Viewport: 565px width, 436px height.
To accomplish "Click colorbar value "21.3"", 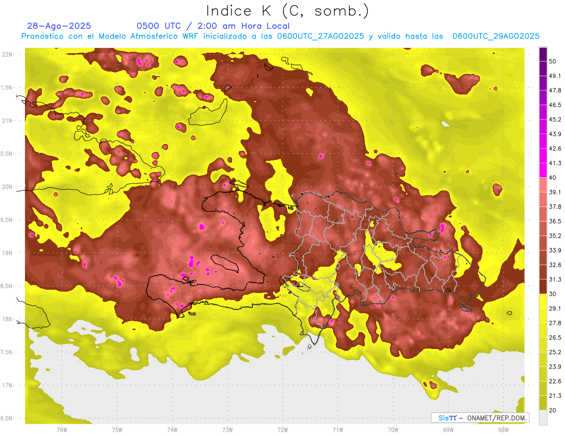I will [555, 396].
